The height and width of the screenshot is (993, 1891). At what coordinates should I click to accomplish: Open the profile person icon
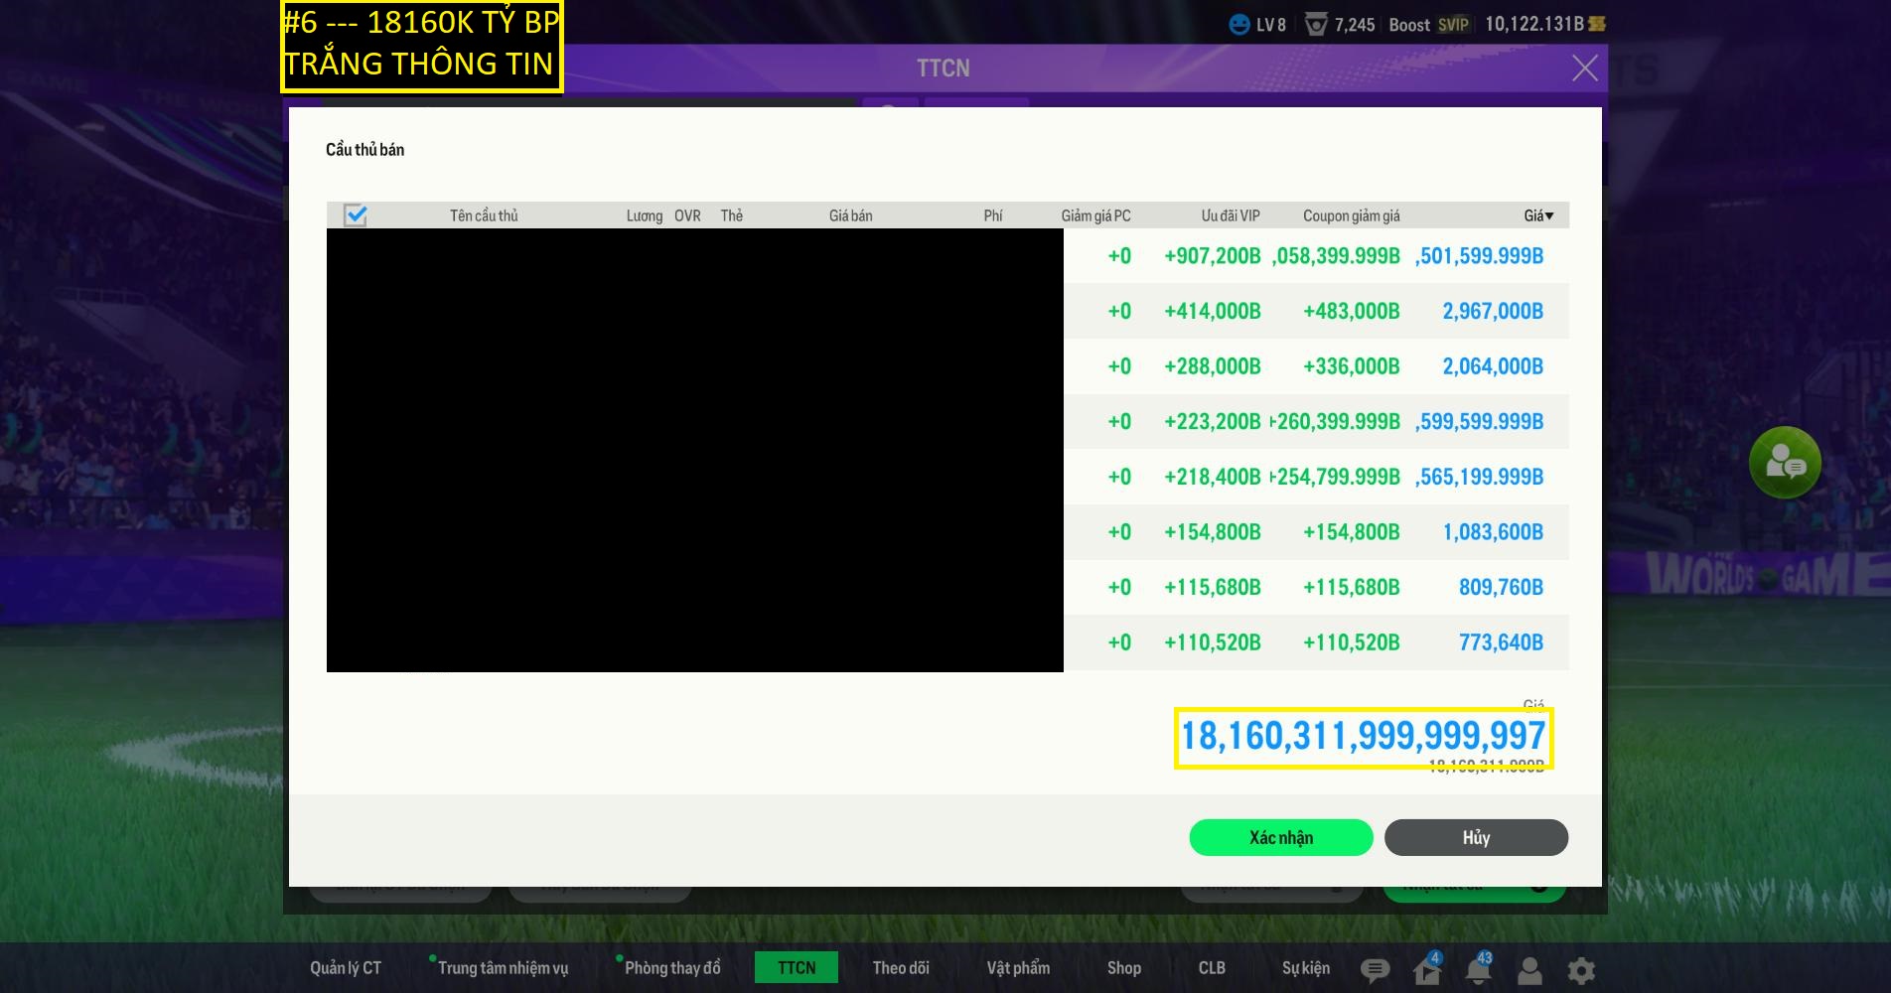click(1529, 969)
